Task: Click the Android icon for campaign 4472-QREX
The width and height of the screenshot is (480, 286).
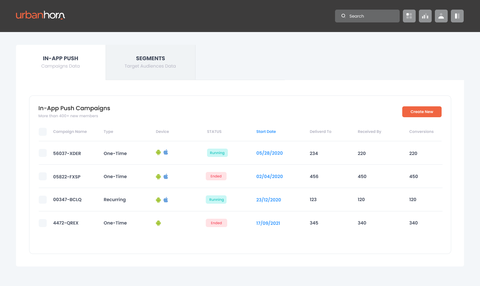Action: [x=158, y=223]
